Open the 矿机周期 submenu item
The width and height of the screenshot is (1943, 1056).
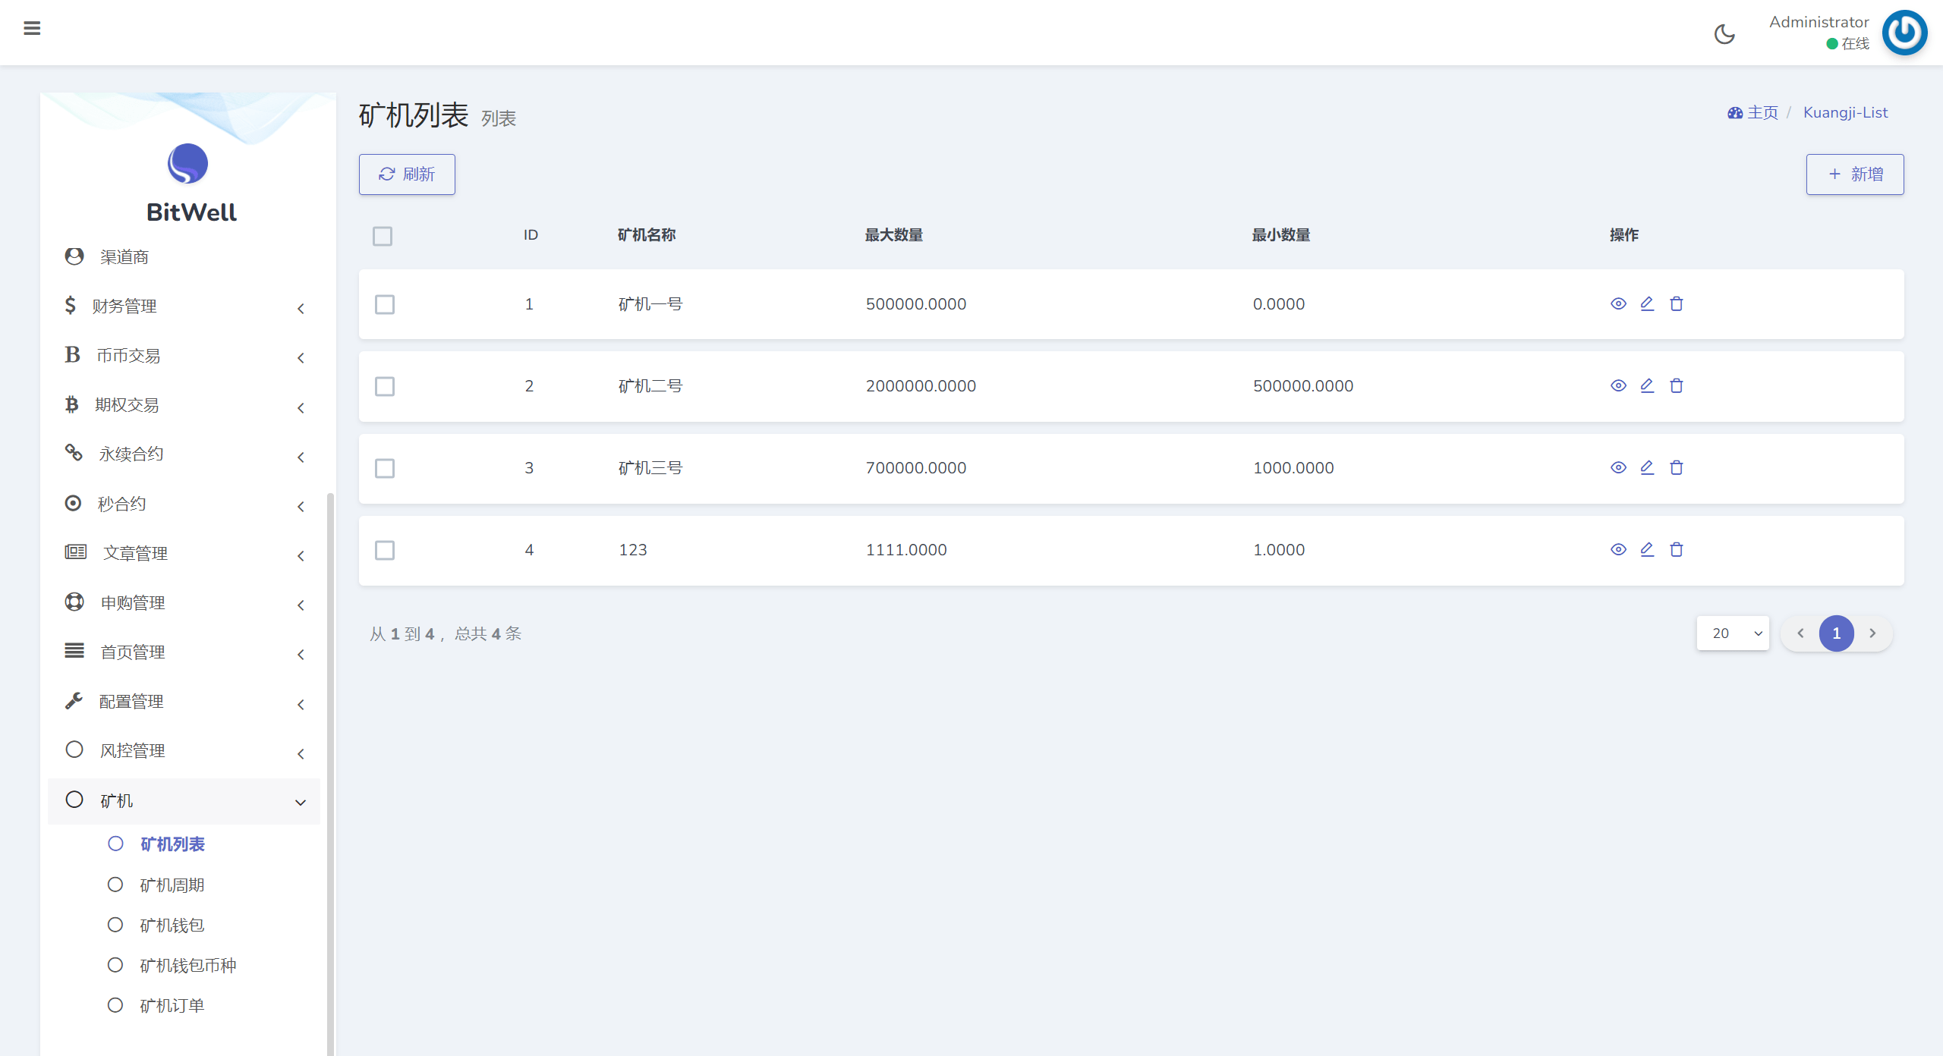pos(172,885)
